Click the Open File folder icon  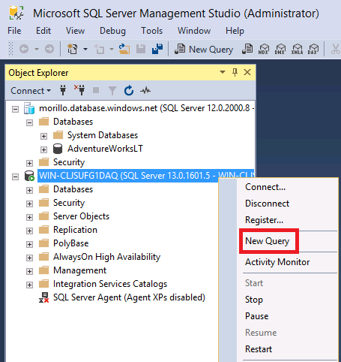tap(124, 49)
